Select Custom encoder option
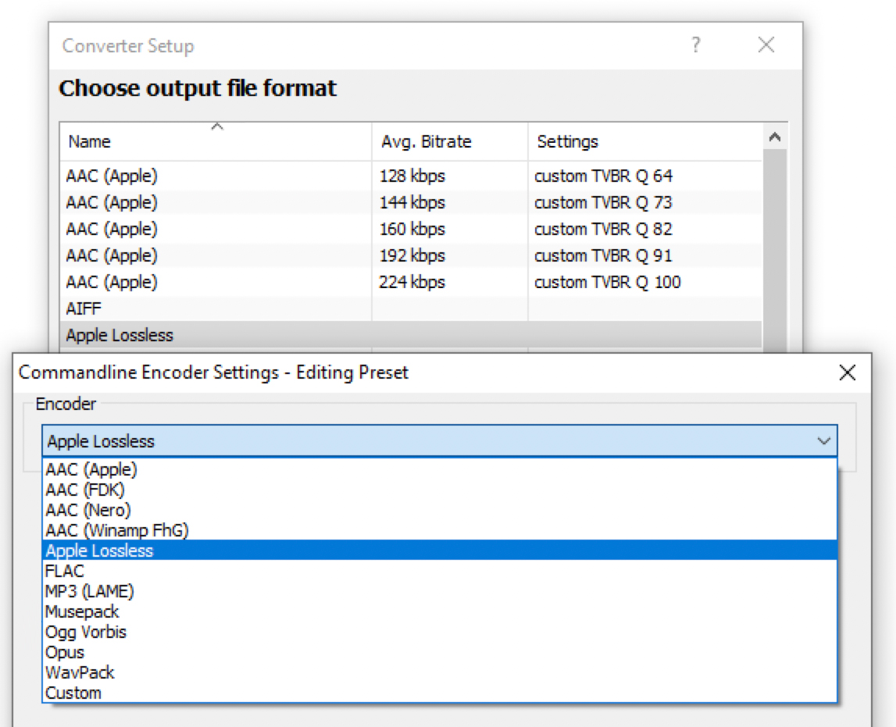Image resolution: width=896 pixels, height=727 pixels. [440, 693]
